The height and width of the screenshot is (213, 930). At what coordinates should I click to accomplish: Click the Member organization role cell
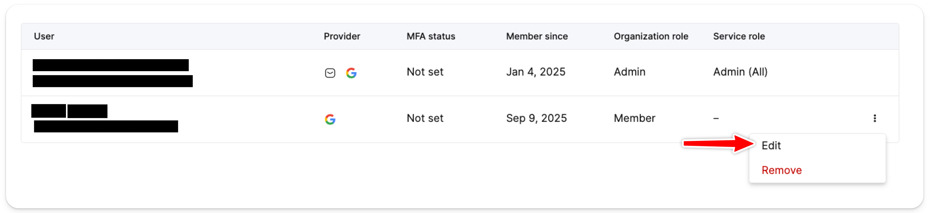(x=634, y=118)
